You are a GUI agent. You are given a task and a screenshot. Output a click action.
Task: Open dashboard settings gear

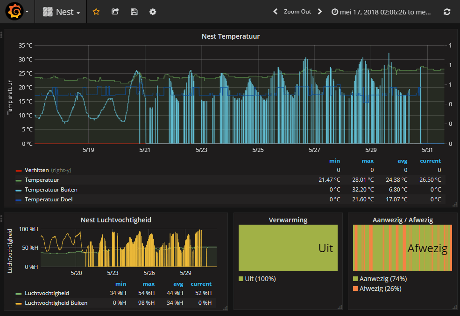click(153, 12)
